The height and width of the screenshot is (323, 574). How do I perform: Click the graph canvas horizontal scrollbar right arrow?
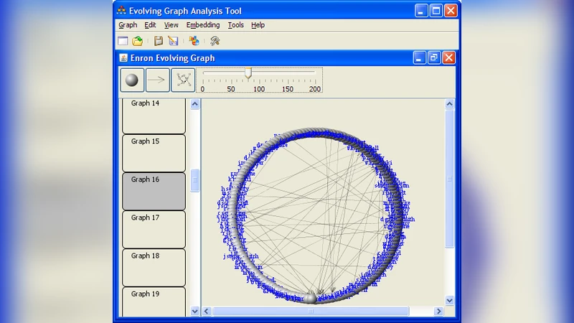(x=437, y=312)
